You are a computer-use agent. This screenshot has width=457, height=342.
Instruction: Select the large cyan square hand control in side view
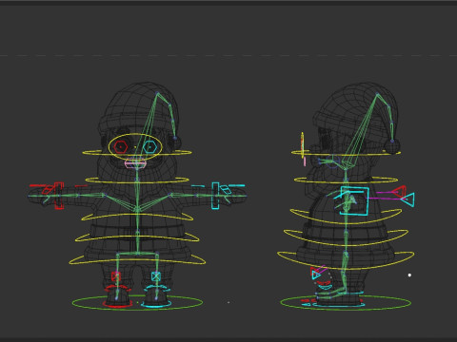point(354,201)
